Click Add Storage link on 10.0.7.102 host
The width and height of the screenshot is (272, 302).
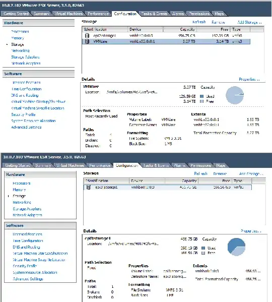tap(249, 22)
